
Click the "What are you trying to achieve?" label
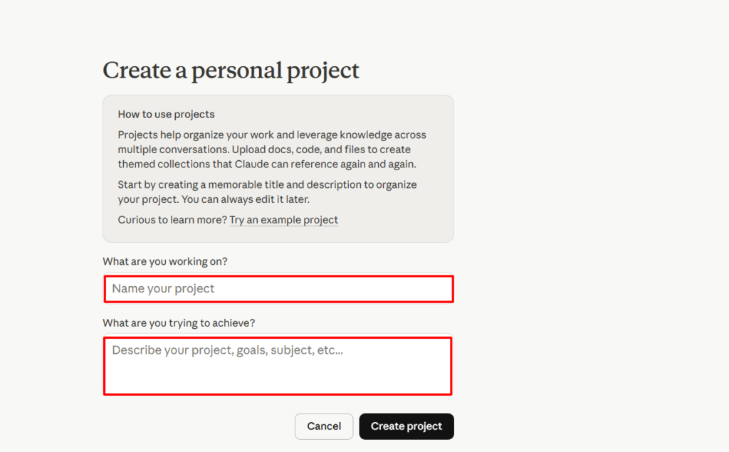179,323
